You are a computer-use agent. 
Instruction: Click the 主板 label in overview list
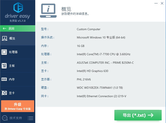pyautogui.click(x=45, y=63)
